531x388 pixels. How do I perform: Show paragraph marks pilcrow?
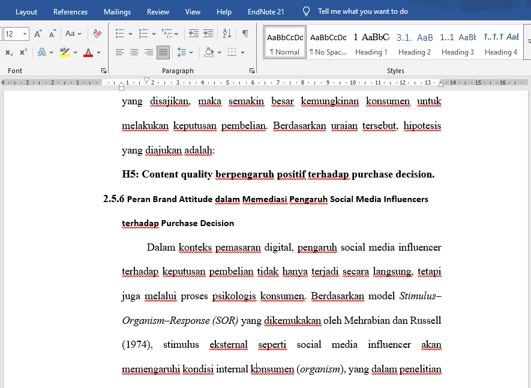[x=245, y=34]
